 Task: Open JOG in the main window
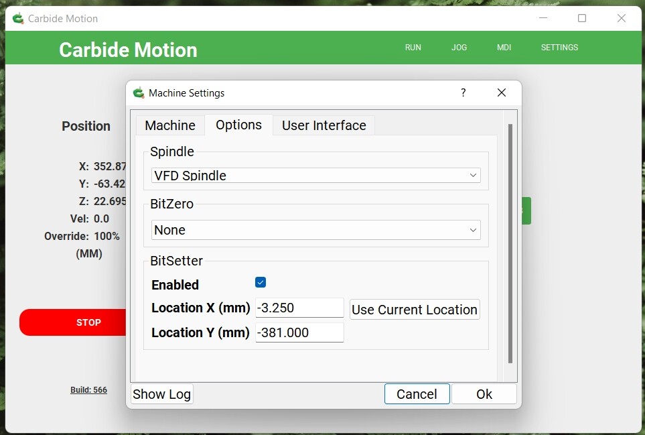pos(459,48)
